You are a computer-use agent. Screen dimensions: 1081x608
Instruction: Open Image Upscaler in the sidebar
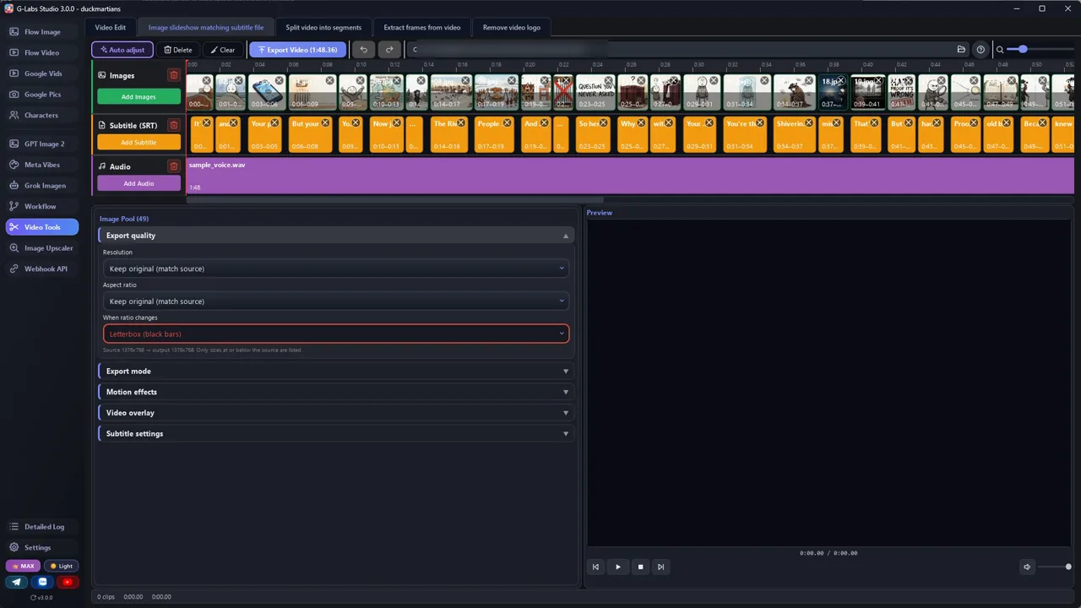click(x=41, y=248)
